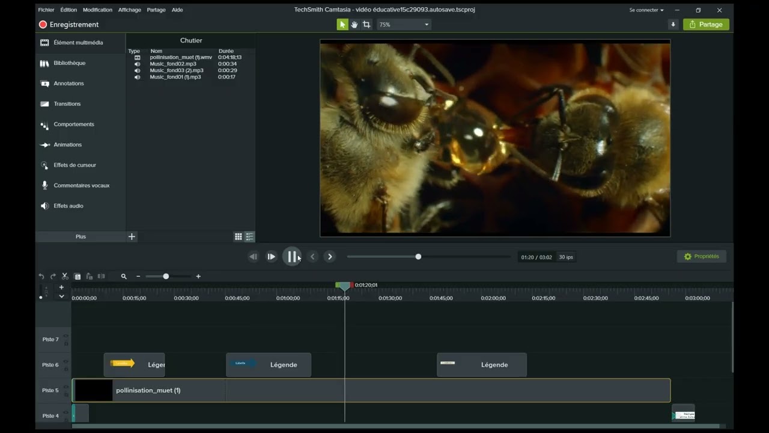Toggle visibility eye for Piste 4
Image resolution: width=769 pixels, height=433 pixels.
coord(66,413)
